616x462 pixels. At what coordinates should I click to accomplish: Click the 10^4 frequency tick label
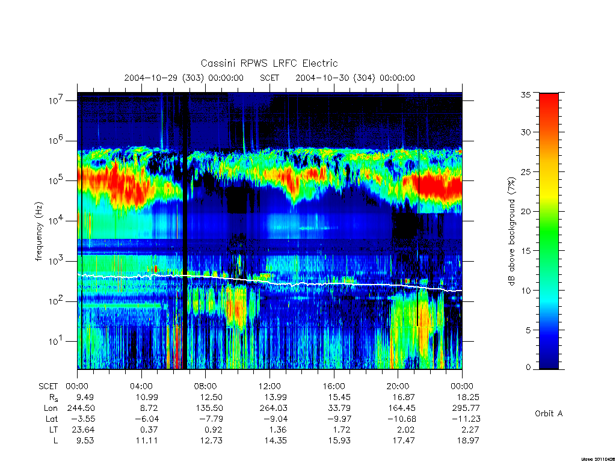click(x=57, y=220)
